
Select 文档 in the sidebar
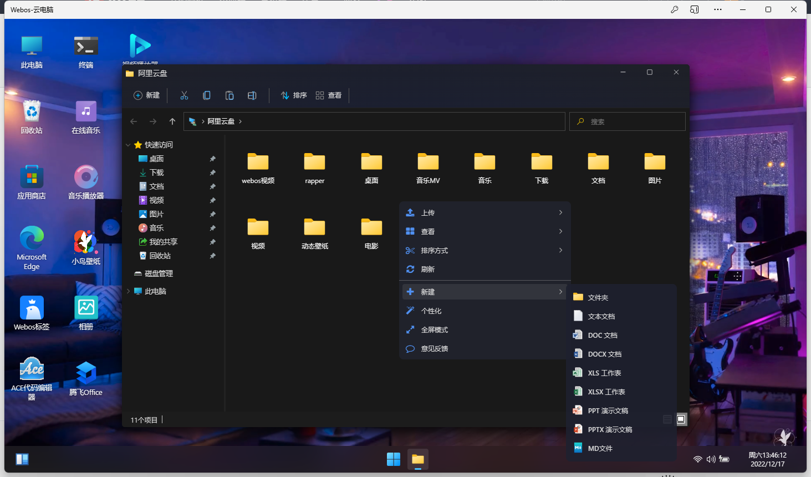click(157, 186)
